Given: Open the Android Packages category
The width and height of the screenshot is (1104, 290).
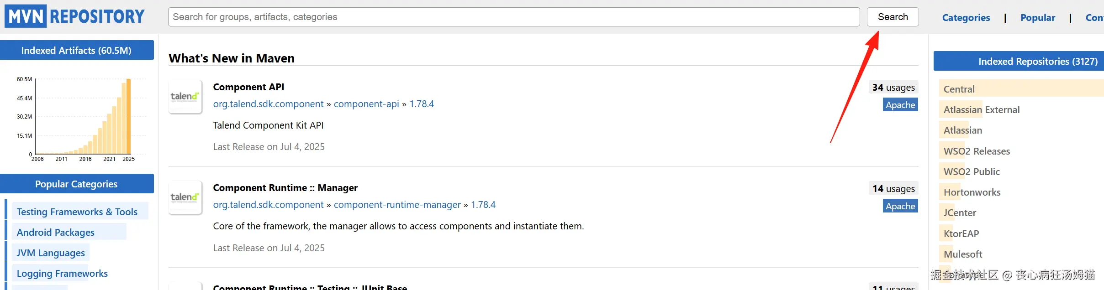Looking at the screenshot, I should [x=56, y=232].
